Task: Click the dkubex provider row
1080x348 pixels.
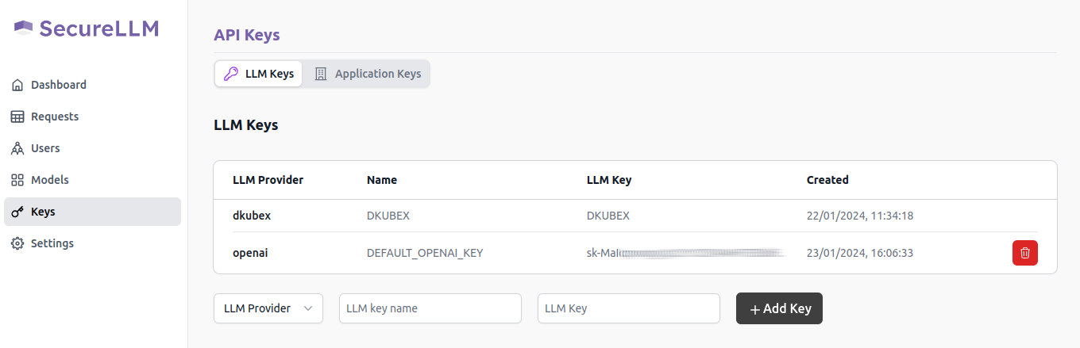Action: (253, 216)
